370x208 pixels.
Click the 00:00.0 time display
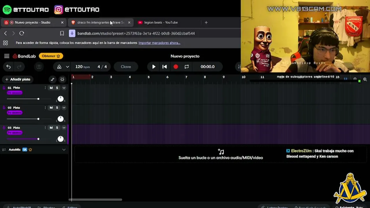tap(208, 67)
